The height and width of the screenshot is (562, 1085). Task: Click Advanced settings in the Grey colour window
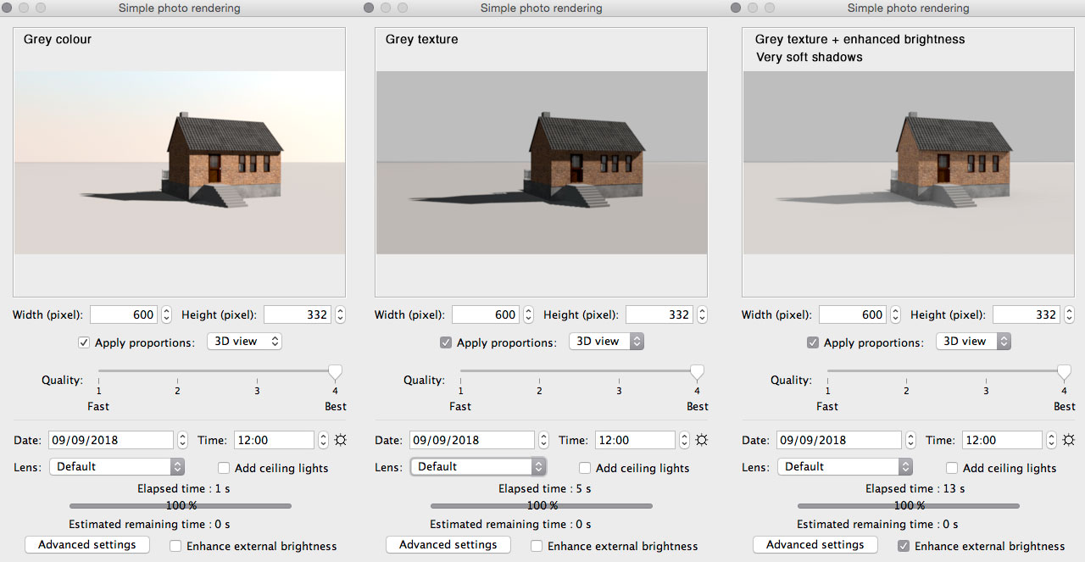pos(87,545)
